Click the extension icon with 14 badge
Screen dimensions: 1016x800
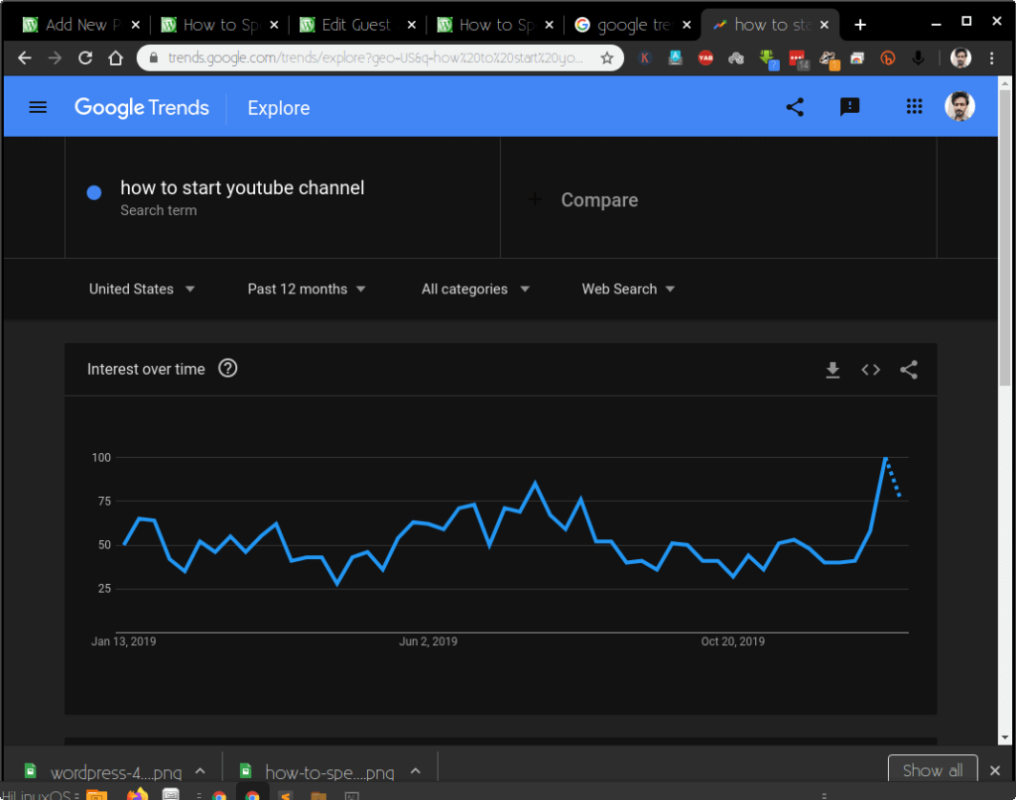click(x=799, y=59)
